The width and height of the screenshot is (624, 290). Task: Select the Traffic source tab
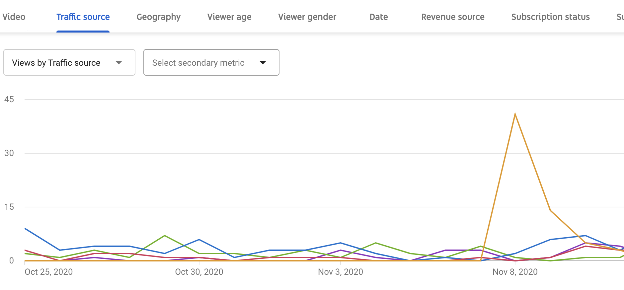[83, 17]
